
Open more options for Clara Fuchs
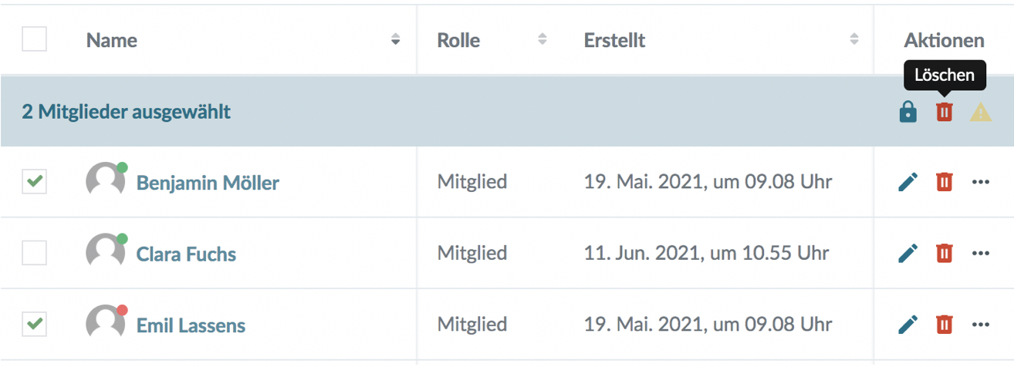pyautogui.click(x=980, y=253)
